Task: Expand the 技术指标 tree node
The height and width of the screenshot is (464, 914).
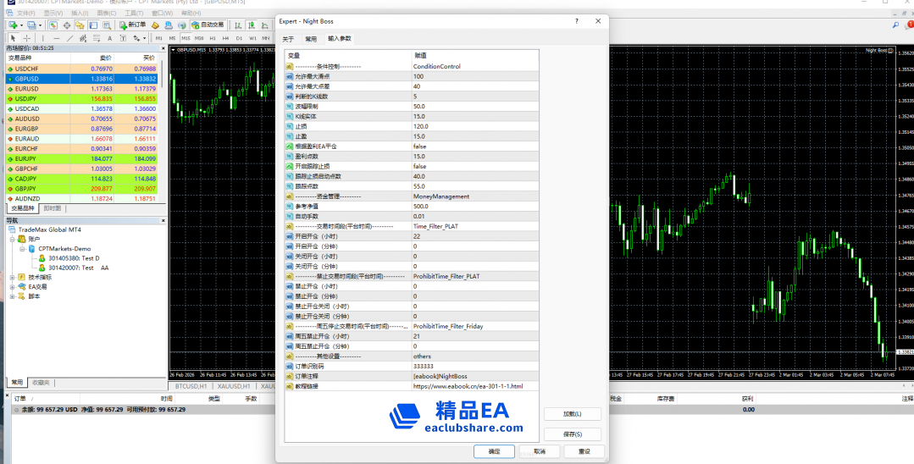Action: pyautogui.click(x=12, y=277)
